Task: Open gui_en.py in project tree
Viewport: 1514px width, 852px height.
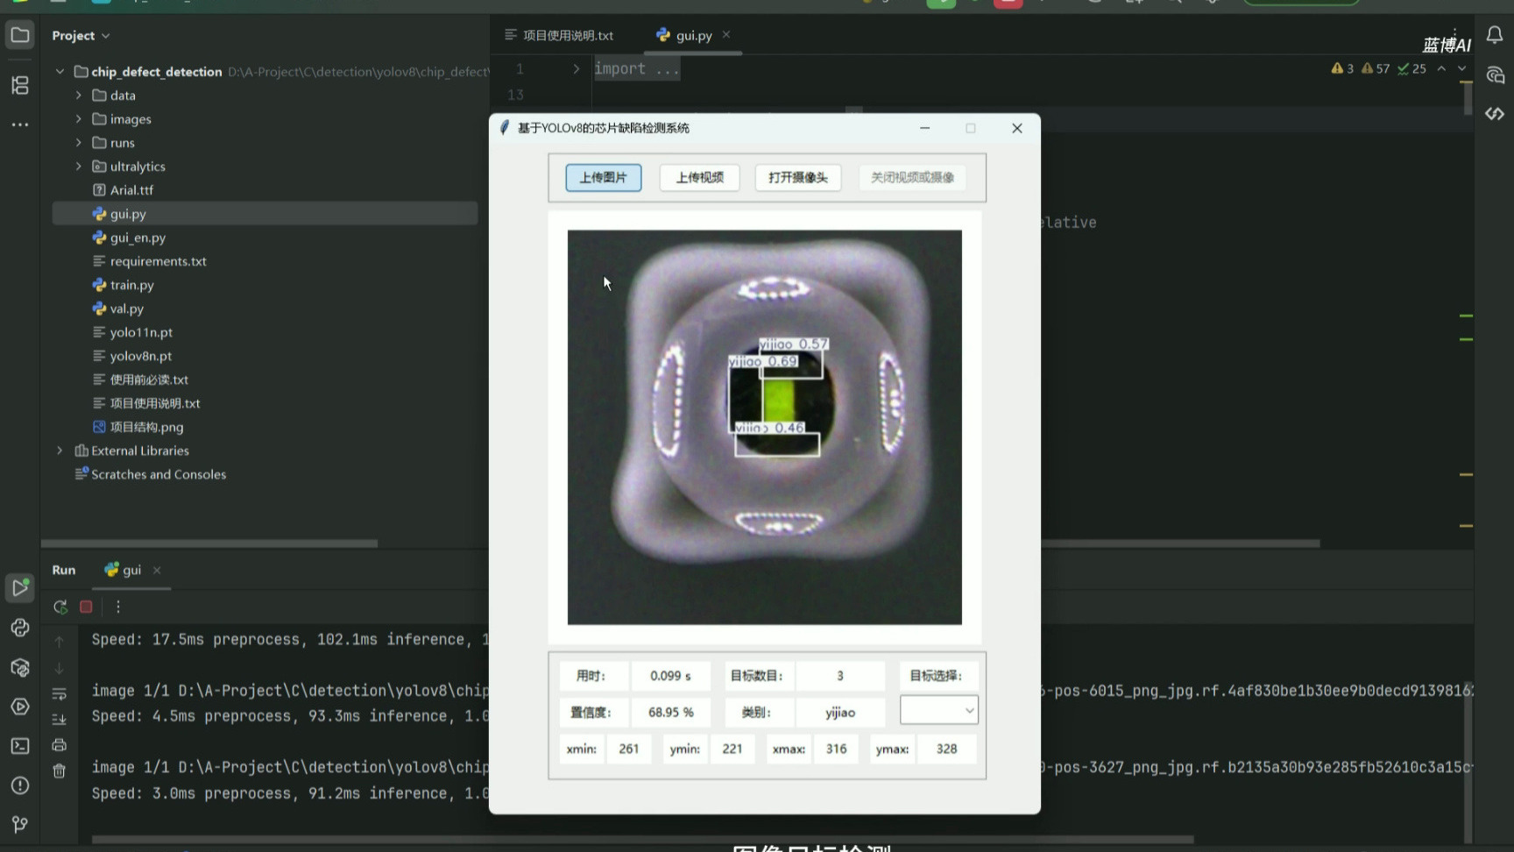Action: (138, 238)
